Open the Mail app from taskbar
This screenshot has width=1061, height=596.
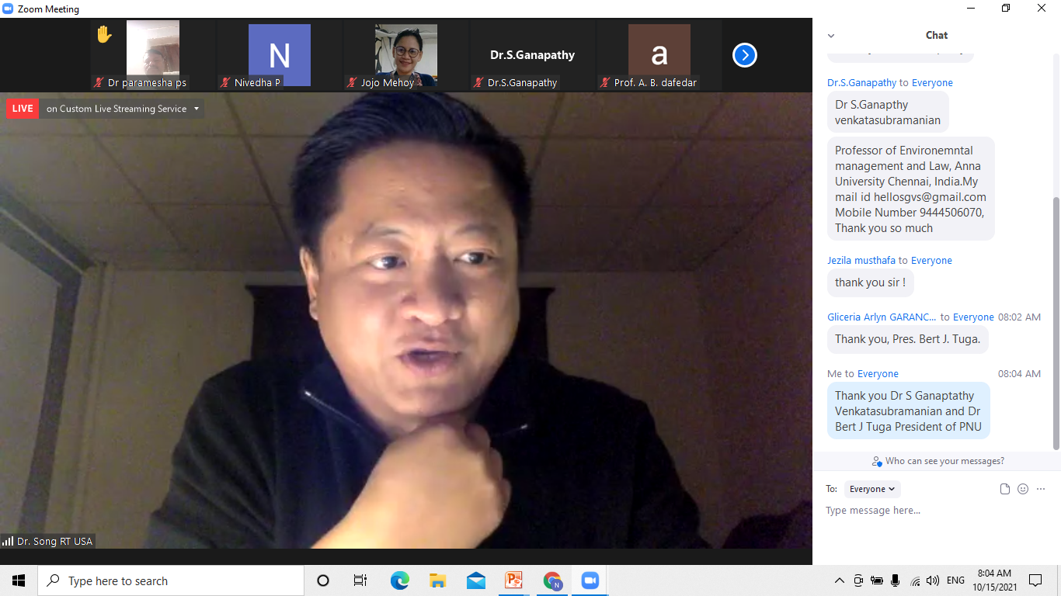pyautogui.click(x=475, y=580)
